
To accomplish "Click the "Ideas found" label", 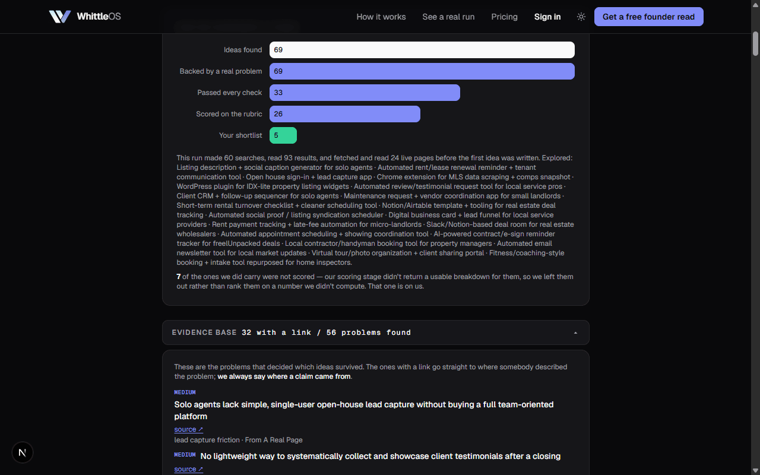I will pos(243,50).
